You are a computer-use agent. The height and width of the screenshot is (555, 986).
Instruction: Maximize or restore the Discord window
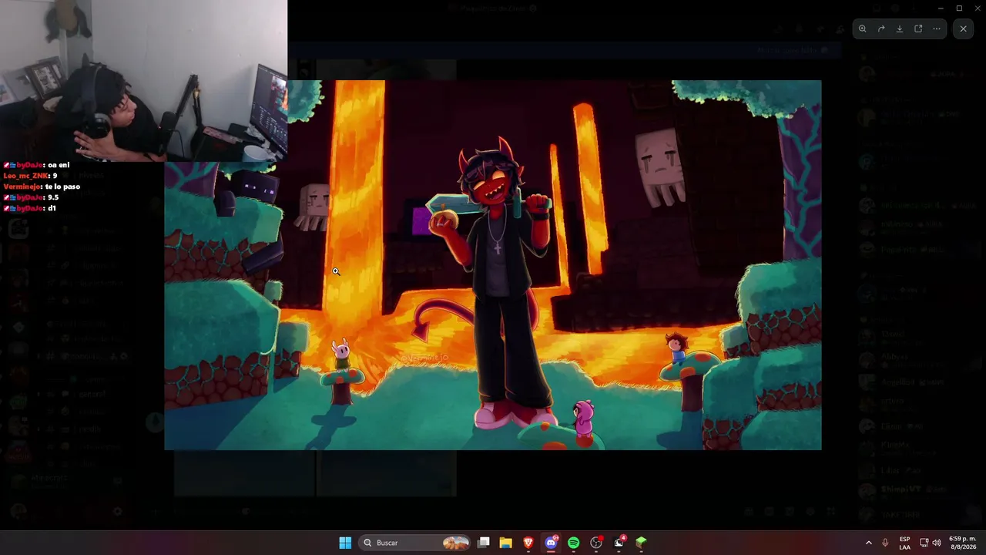pyautogui.click(x=959, y=8)
